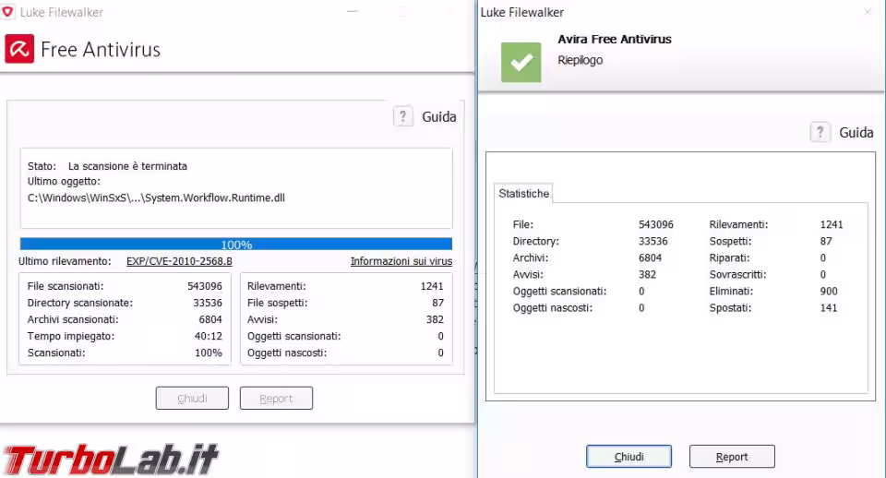
Task: Select Sospetti value 87 in Riepilogo
Action: [826, 241]
